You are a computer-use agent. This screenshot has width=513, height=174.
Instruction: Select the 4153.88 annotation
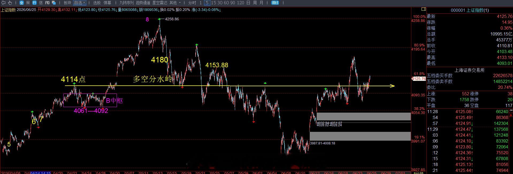pyautogui.click(x=217, y=65)
